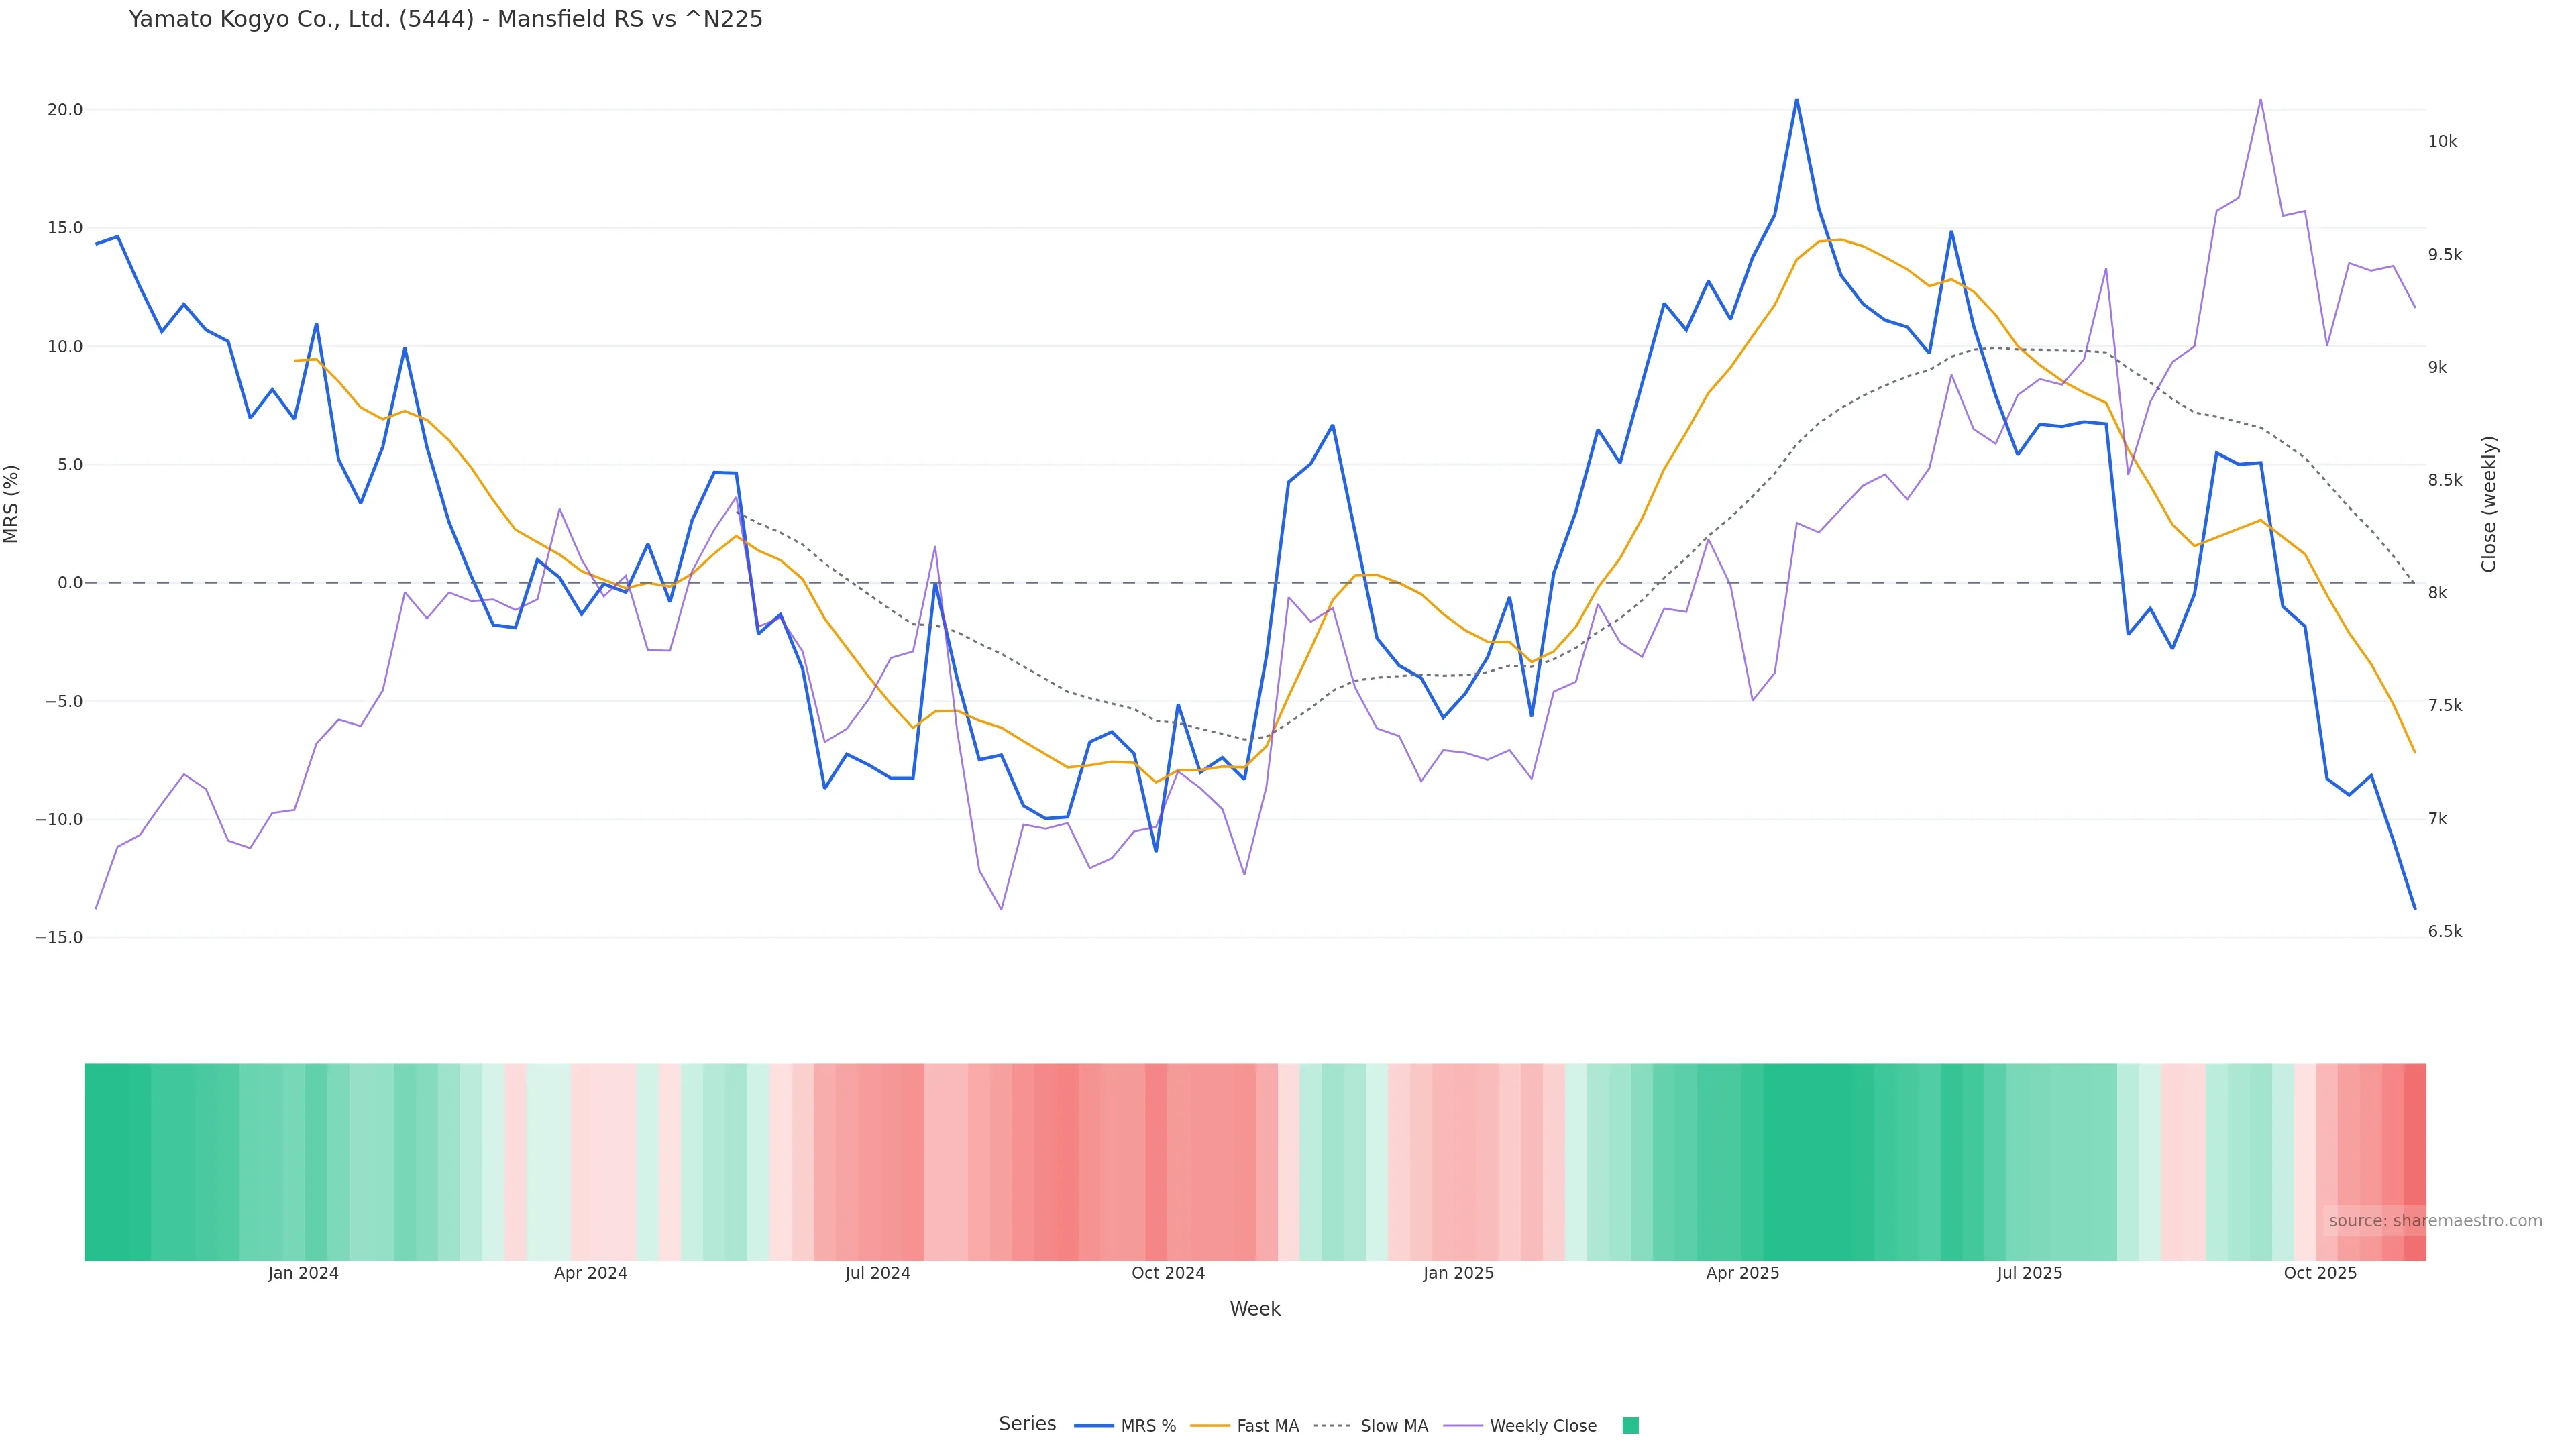This screenshot has width=2576, height=1449.
Task: Click the −15.0 tick on MRS axis
Action: [x=59, y=938]
